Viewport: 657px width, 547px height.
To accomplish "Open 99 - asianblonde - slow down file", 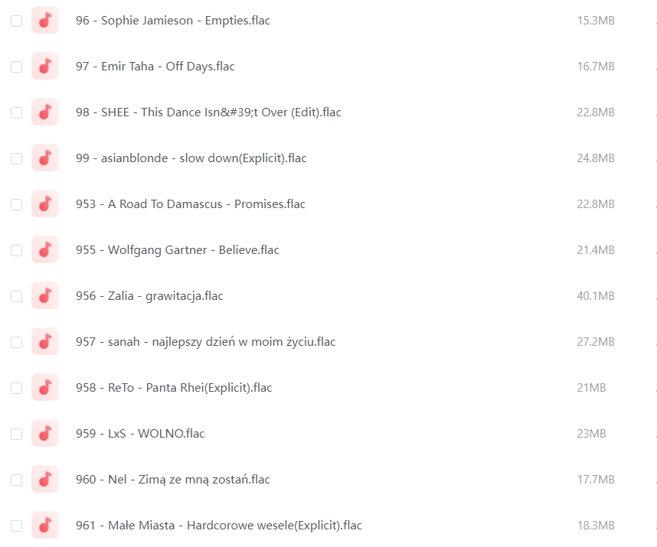I will click(x=191, y=158).
